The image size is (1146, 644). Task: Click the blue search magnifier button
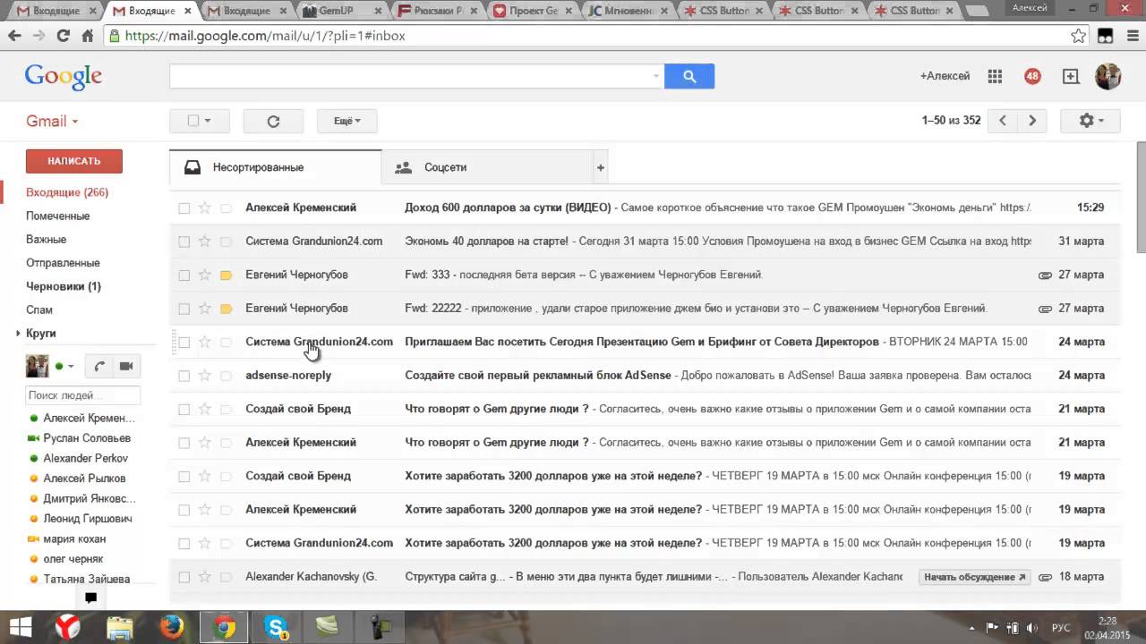pos(688,76)
